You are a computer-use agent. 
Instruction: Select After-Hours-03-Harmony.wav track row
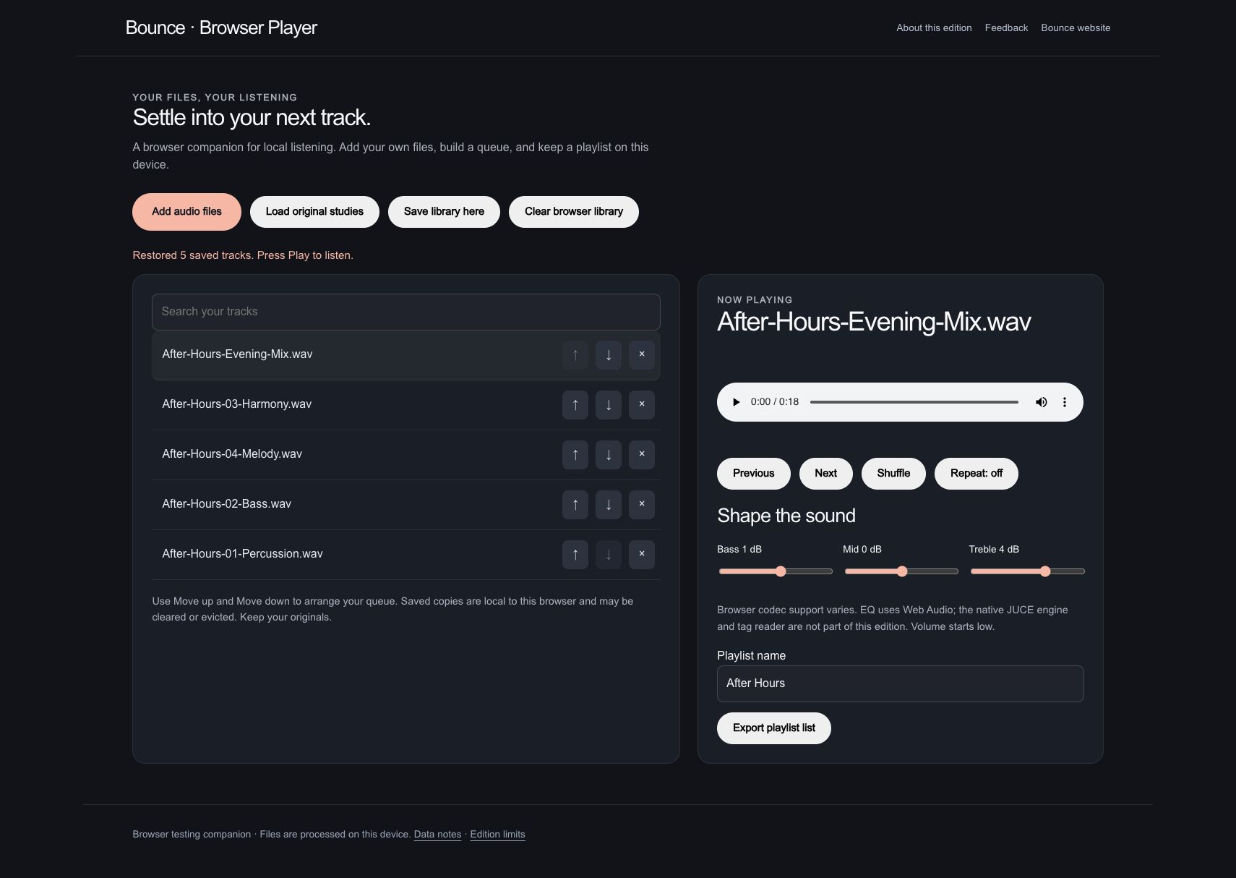point(406,405)
